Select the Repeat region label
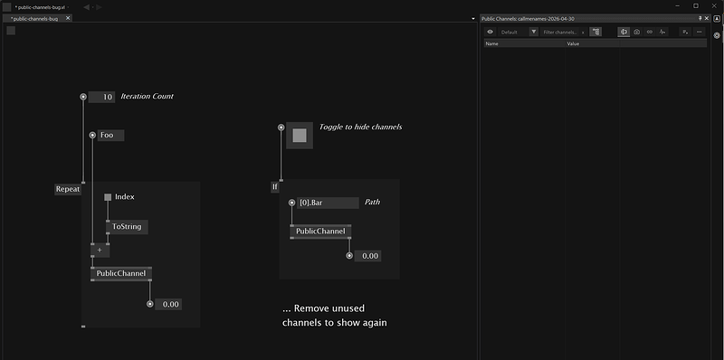The image size is (724, 360). pyautogui.click(x=68, y=189)
